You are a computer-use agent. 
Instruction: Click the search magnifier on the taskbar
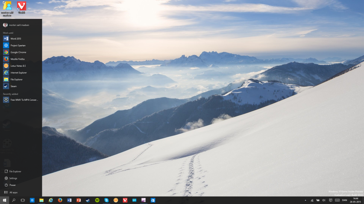click(x=14, y=200)
